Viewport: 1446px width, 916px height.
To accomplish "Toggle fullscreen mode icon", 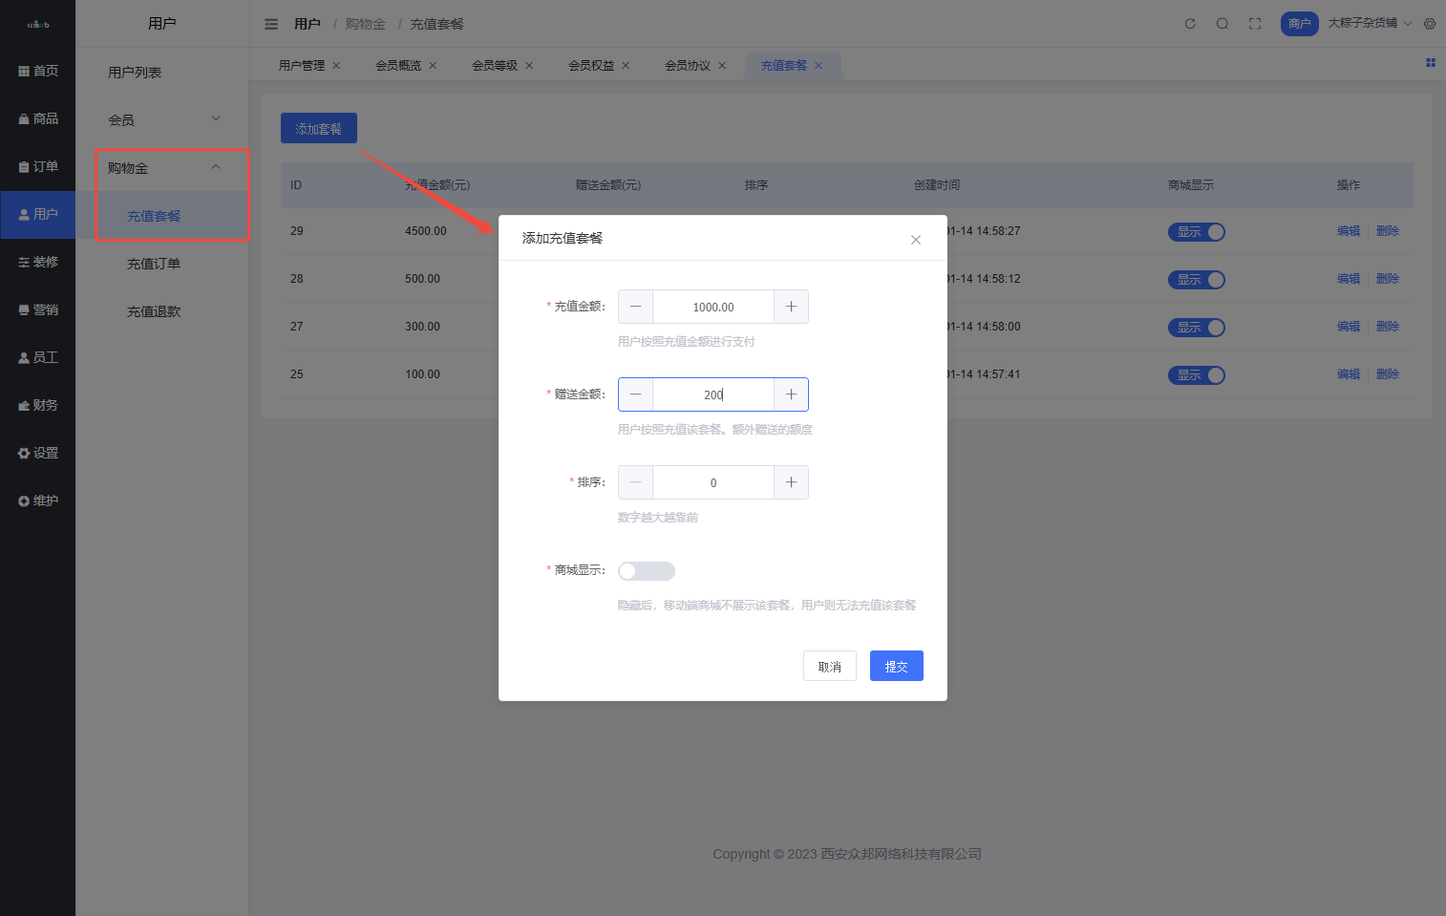I will 1255,24.
